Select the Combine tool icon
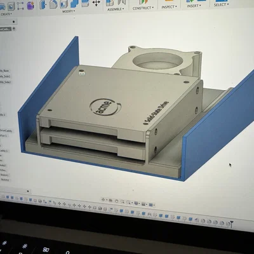This screenshot has height=254, width=254. click(74, 4)
